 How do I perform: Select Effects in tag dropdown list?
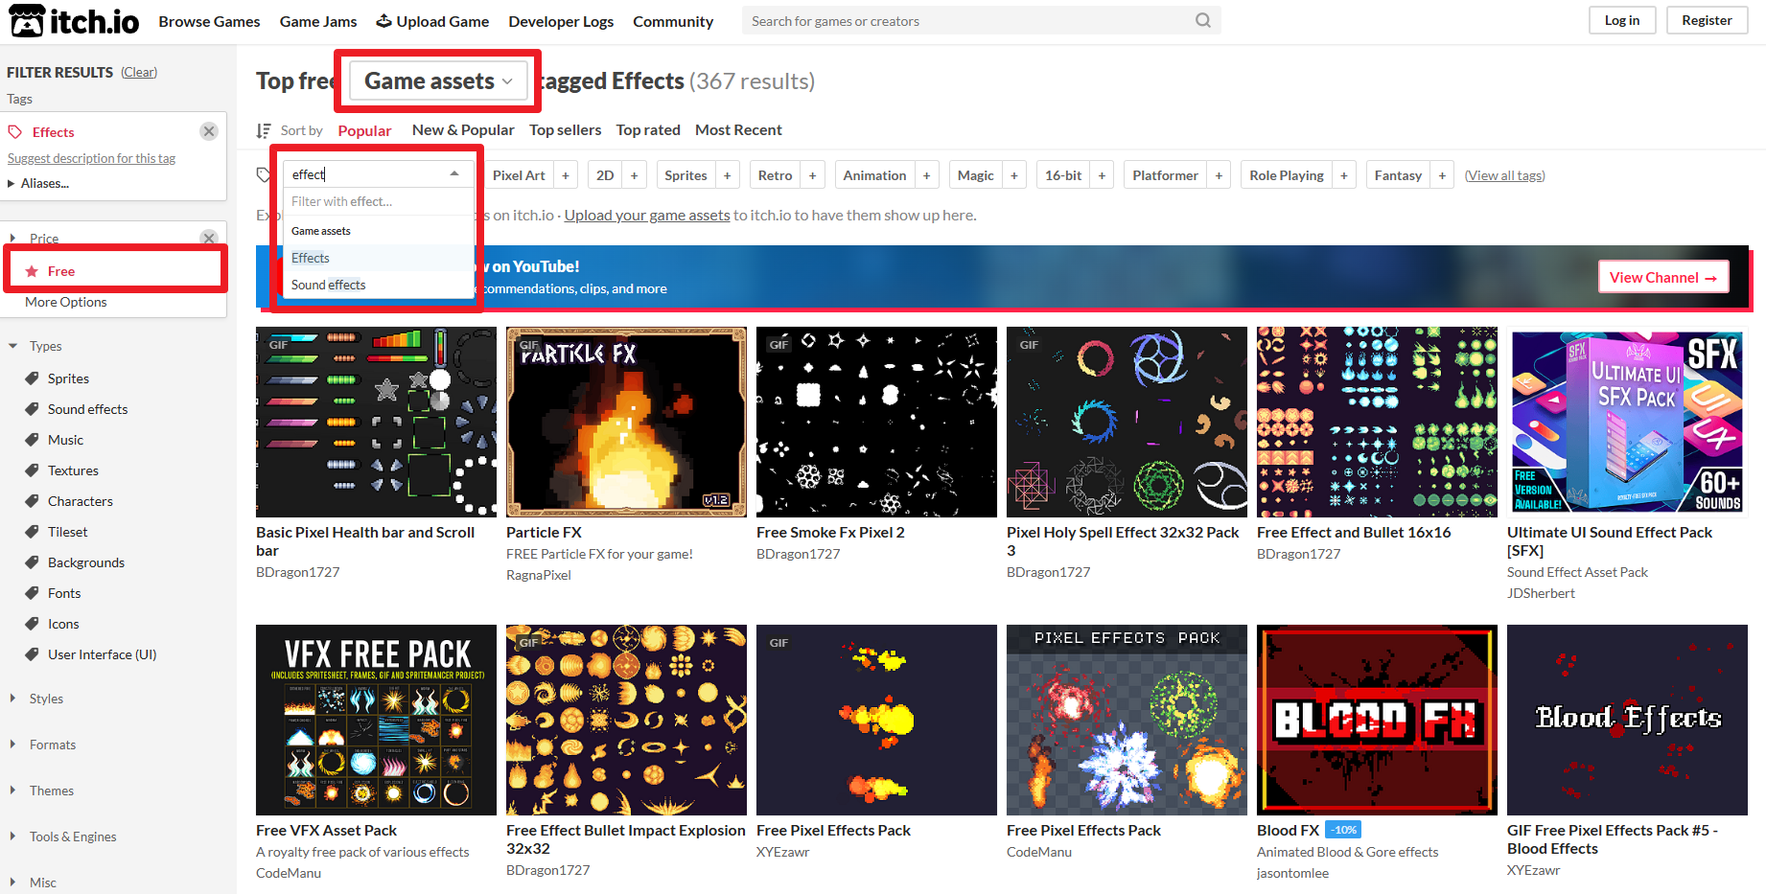click(x=379, y=258)
